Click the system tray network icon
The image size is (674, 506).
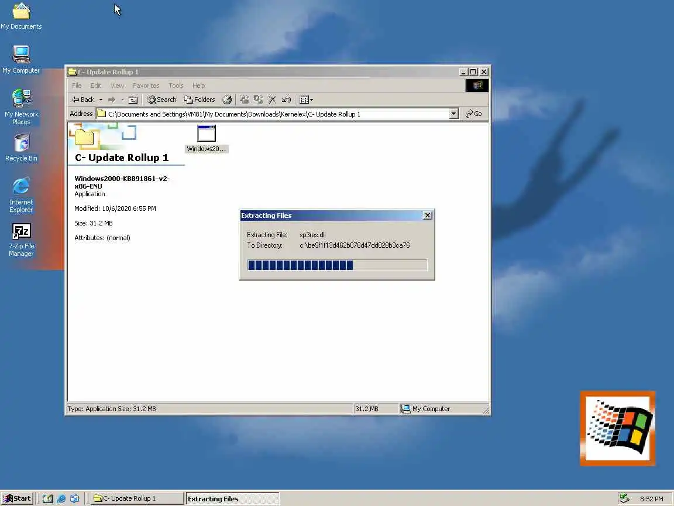[624, 498]
